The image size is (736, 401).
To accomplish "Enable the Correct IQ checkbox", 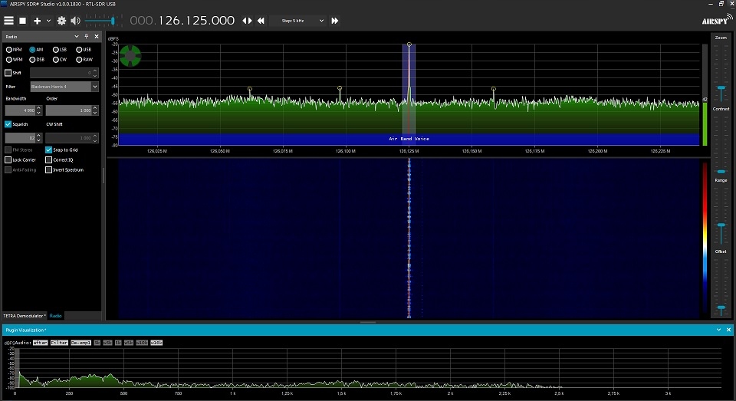I will (48, 159).
